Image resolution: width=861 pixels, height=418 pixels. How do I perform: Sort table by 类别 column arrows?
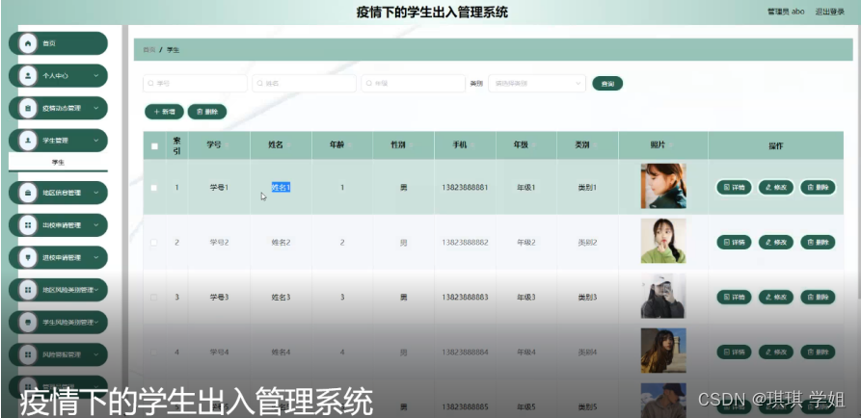coord(595,145)
